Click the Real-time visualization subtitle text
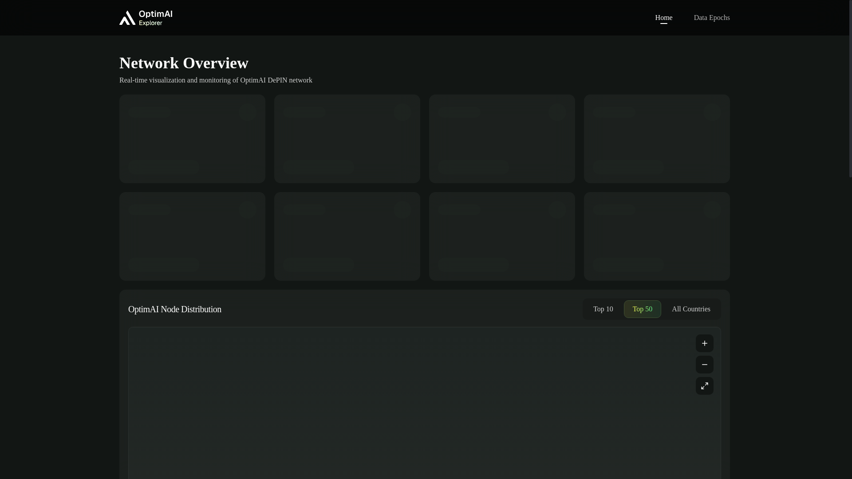Viewport: 852px width, 479px height. [x=216, y=80]
